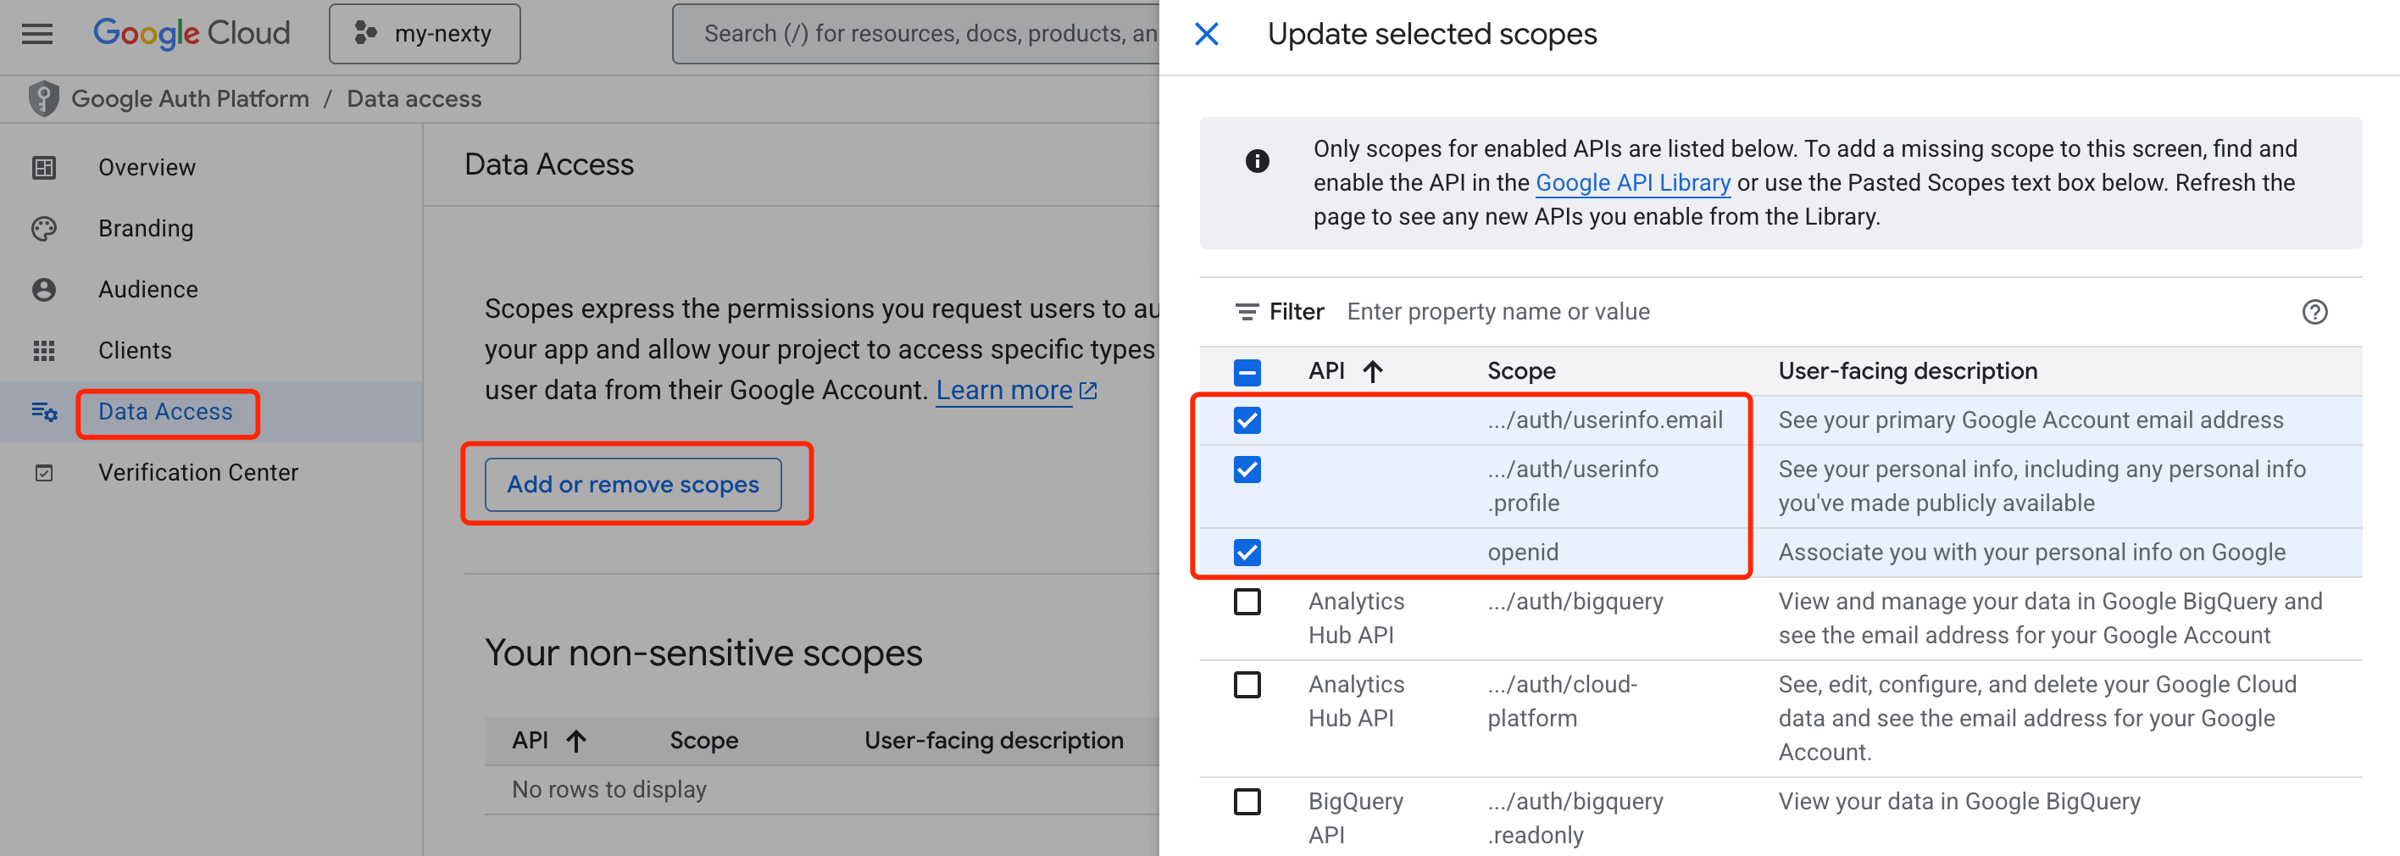This screenshot has height=856, width=2400.
Task: Click the Verification Center checkmark icon
Action: pos(44,473)
